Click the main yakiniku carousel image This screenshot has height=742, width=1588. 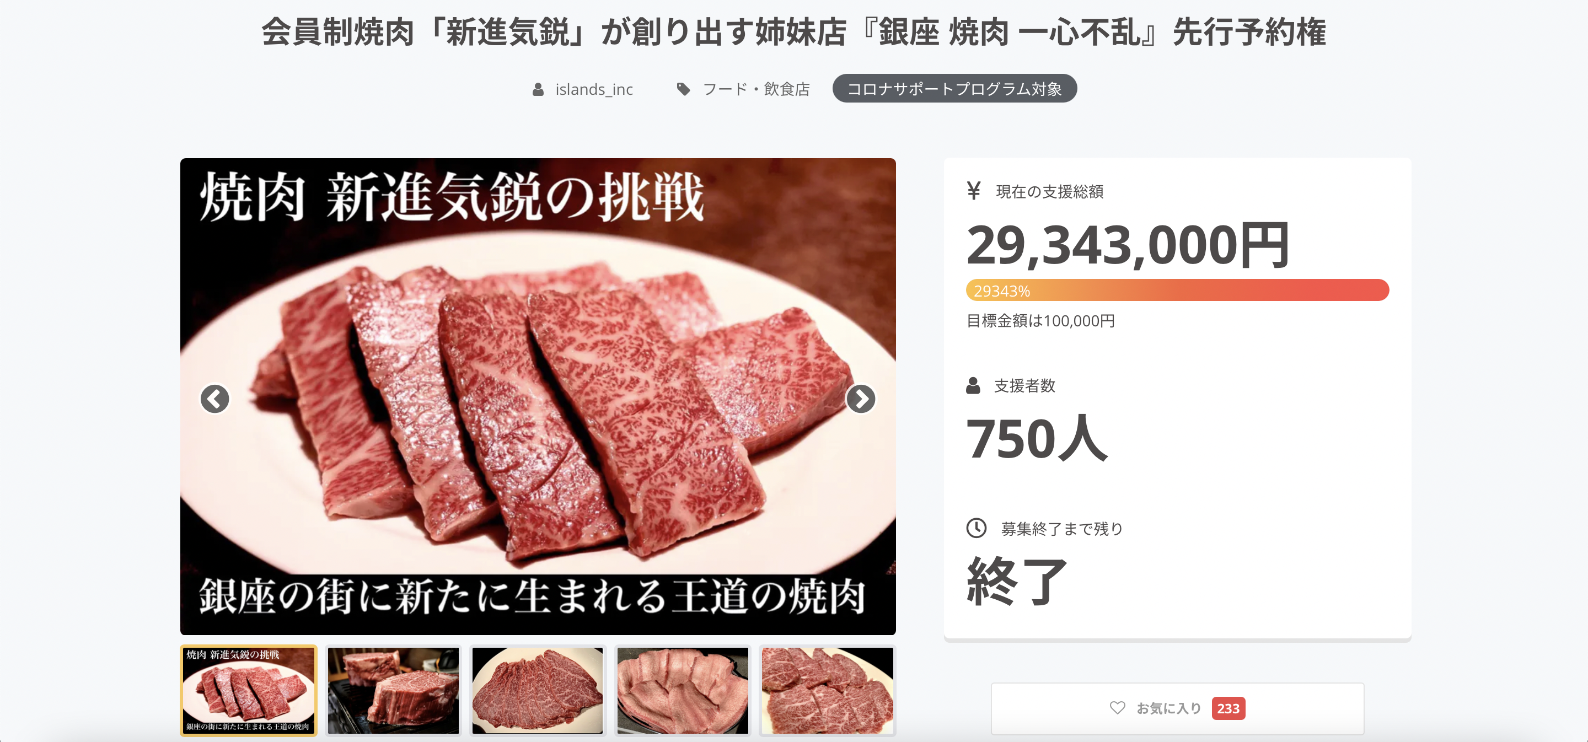coord(538,396)
